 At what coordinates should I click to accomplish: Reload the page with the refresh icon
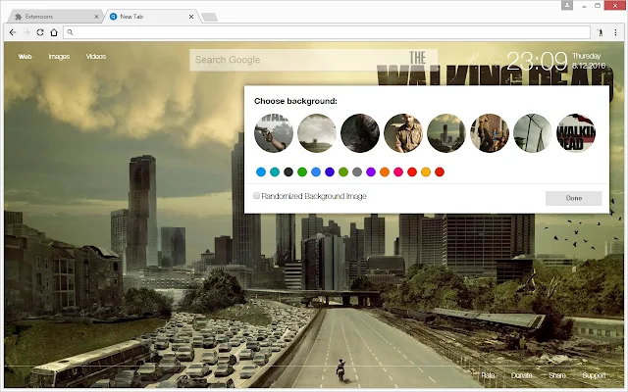40,32
